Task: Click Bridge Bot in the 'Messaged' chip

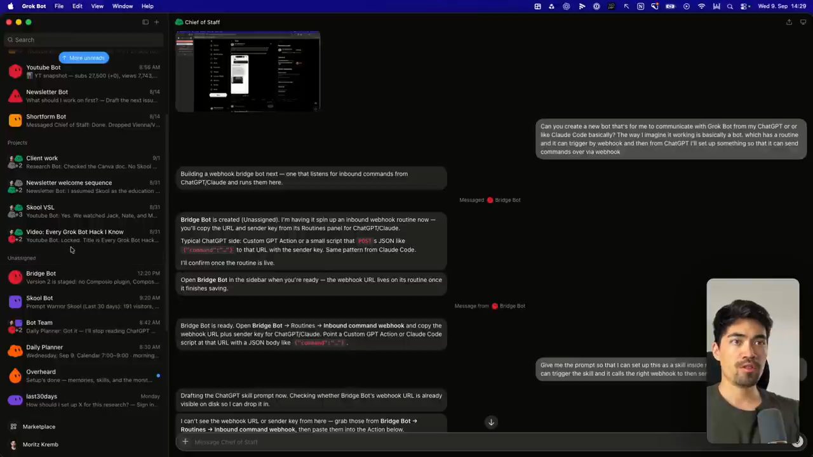Action: [x=503, y=200]
